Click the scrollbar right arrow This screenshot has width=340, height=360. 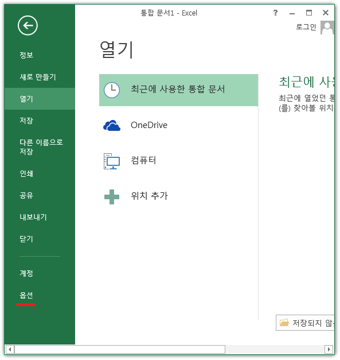coord(329,349)
